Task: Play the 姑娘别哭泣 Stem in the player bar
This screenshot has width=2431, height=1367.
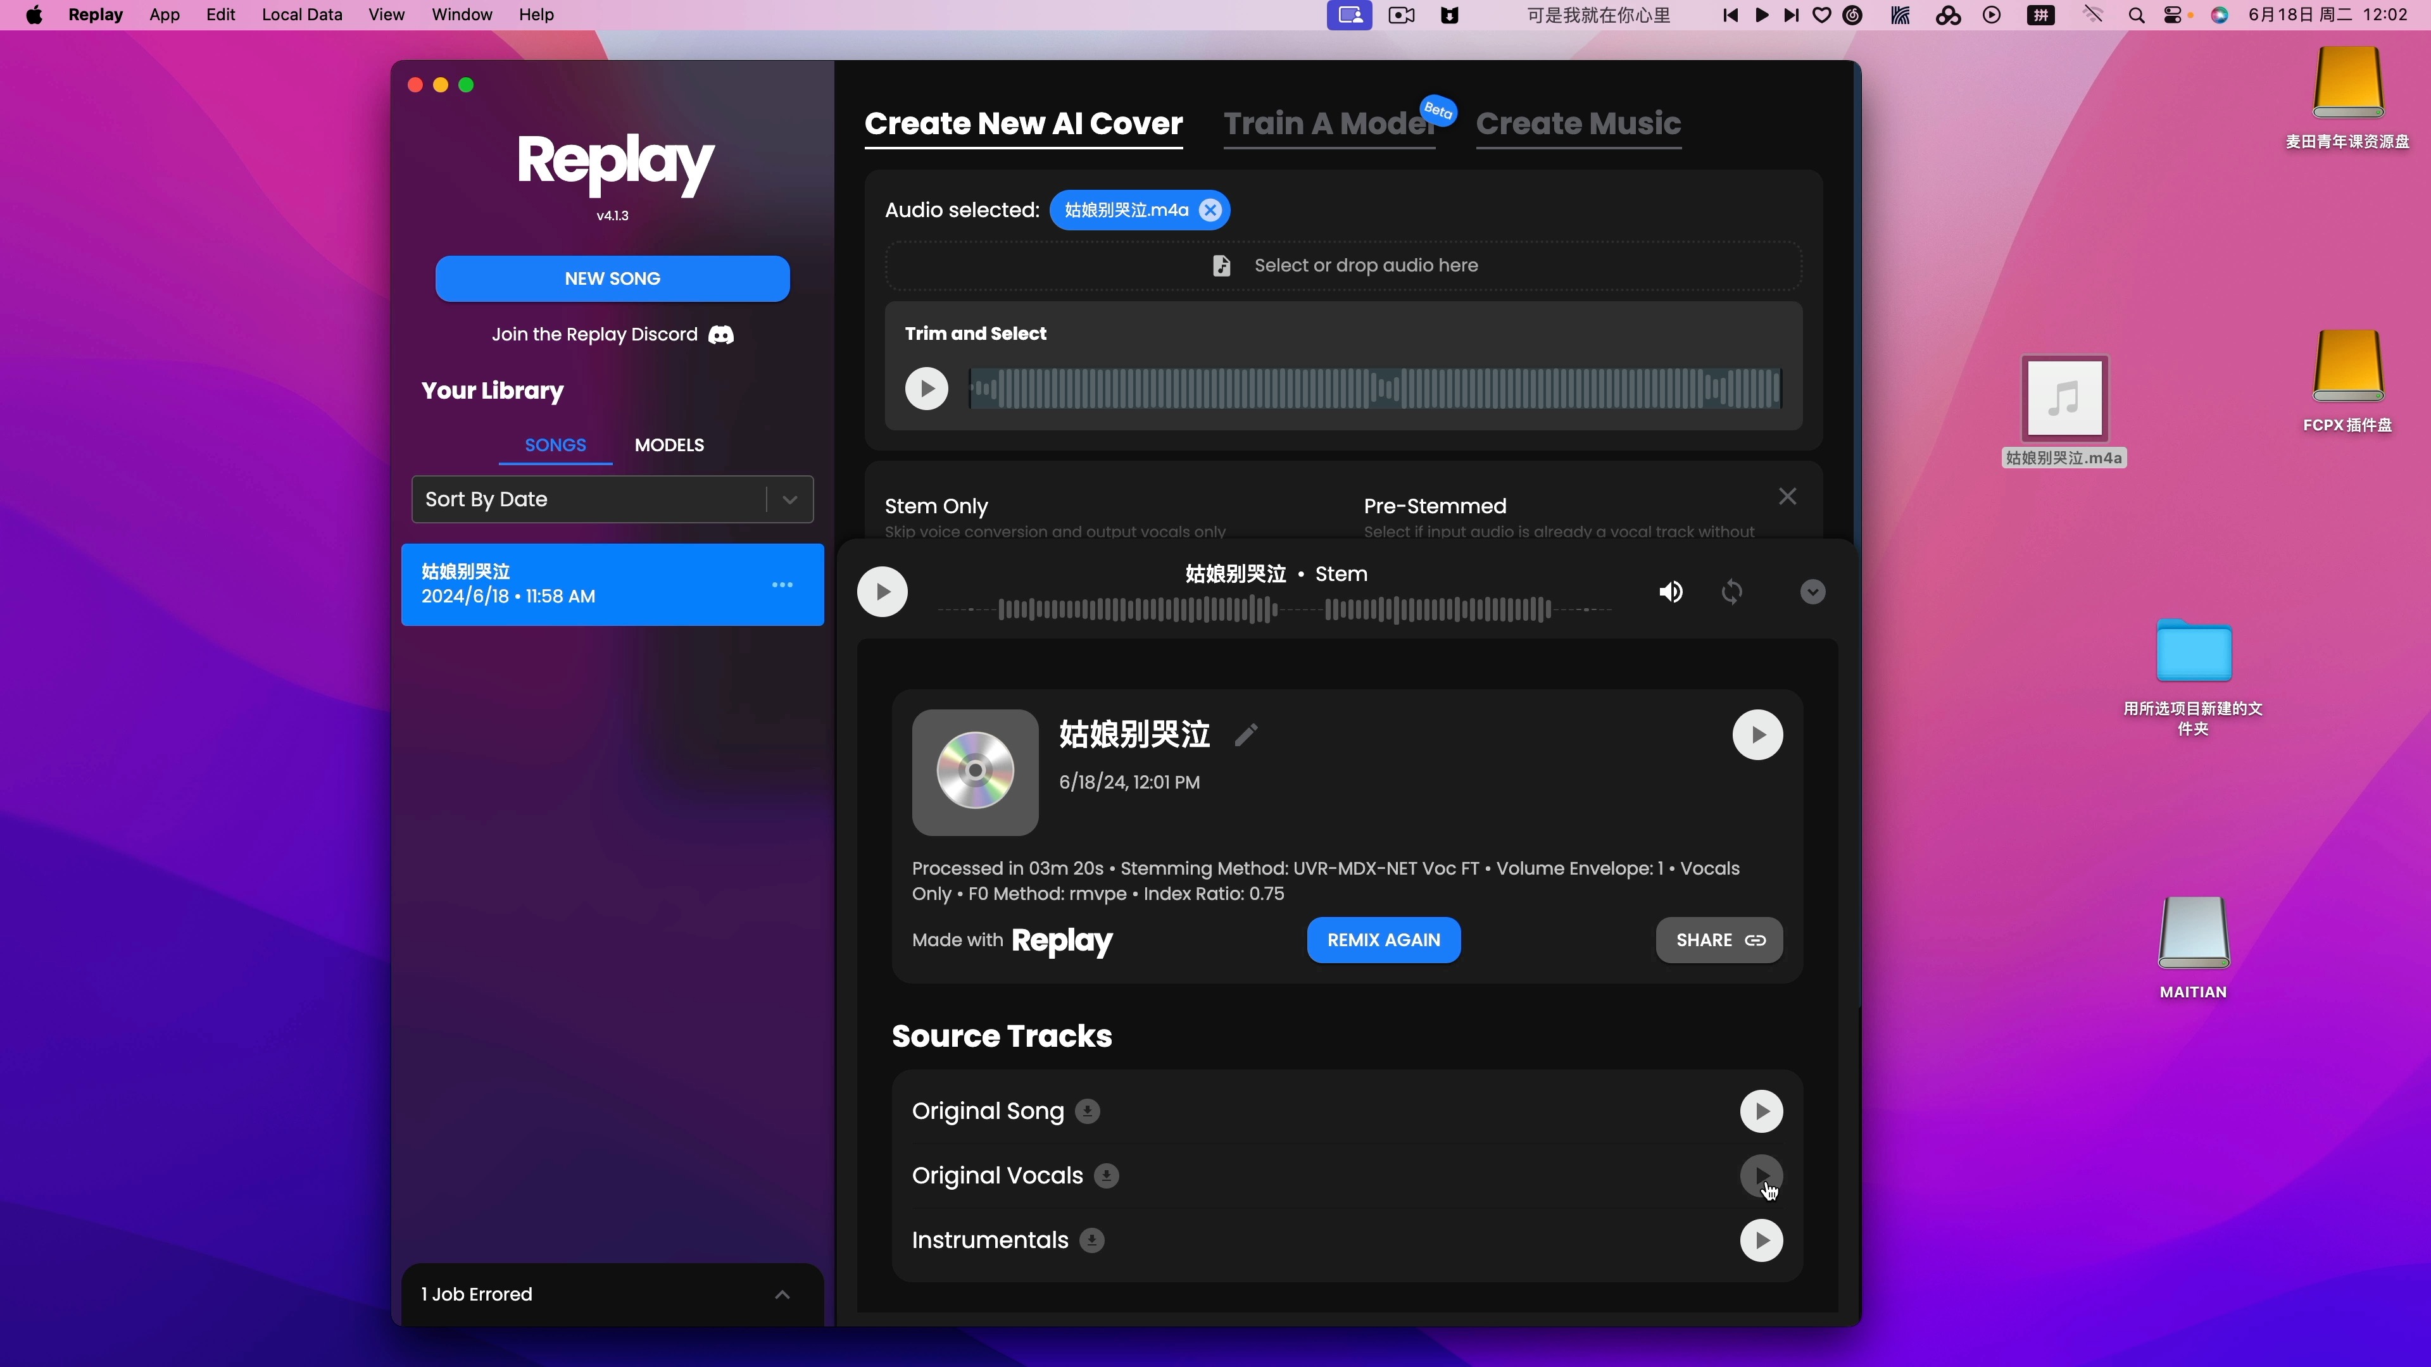Action: (x=883, y=592)
